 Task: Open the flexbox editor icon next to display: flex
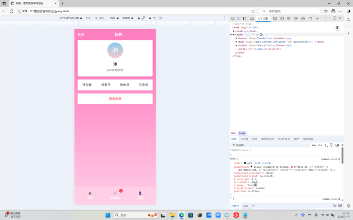[x=255, y=185]
